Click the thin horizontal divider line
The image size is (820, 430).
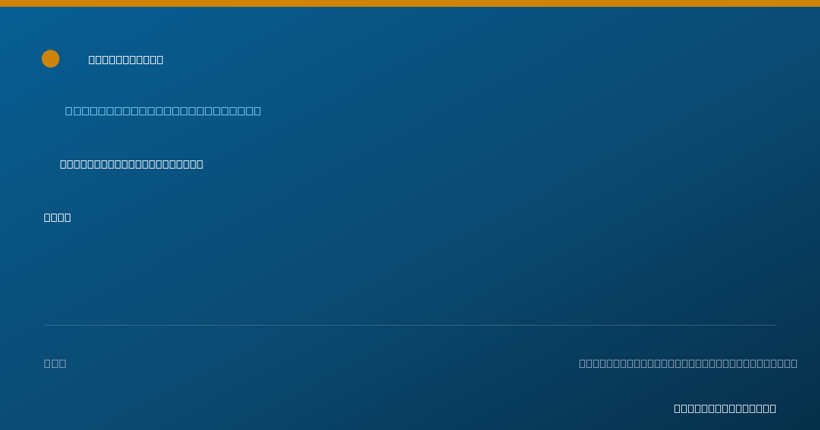click(x=410, y=325)
